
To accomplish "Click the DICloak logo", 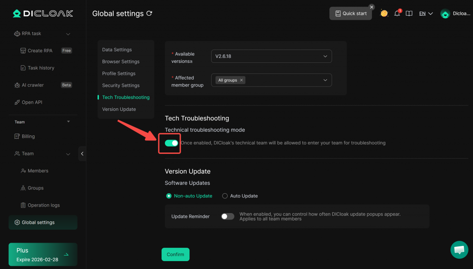I will point(43,13).
